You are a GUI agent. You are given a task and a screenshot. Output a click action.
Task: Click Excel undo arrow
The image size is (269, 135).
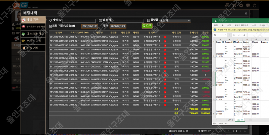coord(220,21)
